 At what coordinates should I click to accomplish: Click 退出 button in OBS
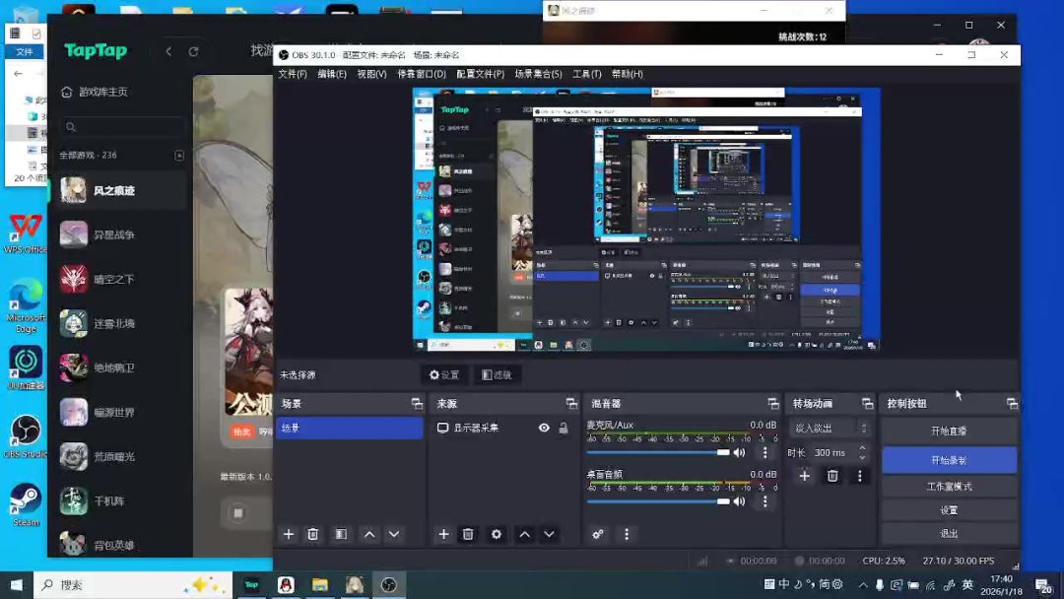pyautogui.click(x=949, y=533)
